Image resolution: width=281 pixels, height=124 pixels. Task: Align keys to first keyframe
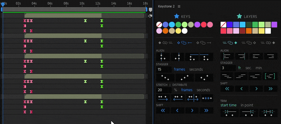coord(163,57)
